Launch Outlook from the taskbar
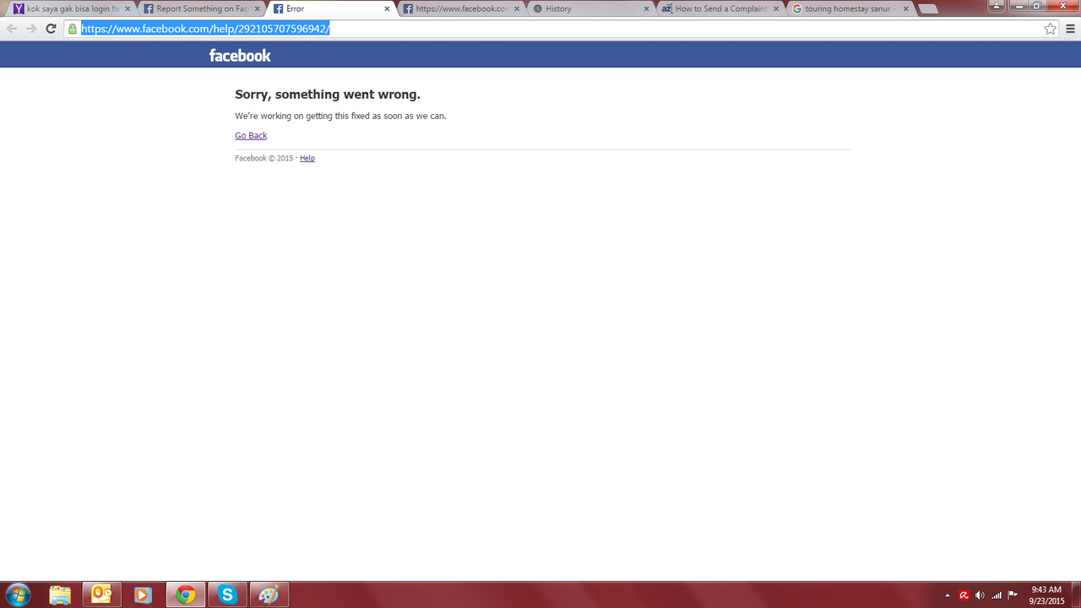The width and height of the screenshot is (1081, 608). (101, 594)
